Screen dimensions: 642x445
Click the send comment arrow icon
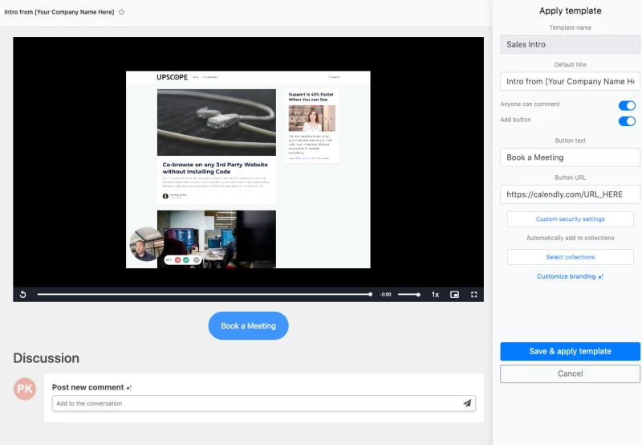point(467,403)
